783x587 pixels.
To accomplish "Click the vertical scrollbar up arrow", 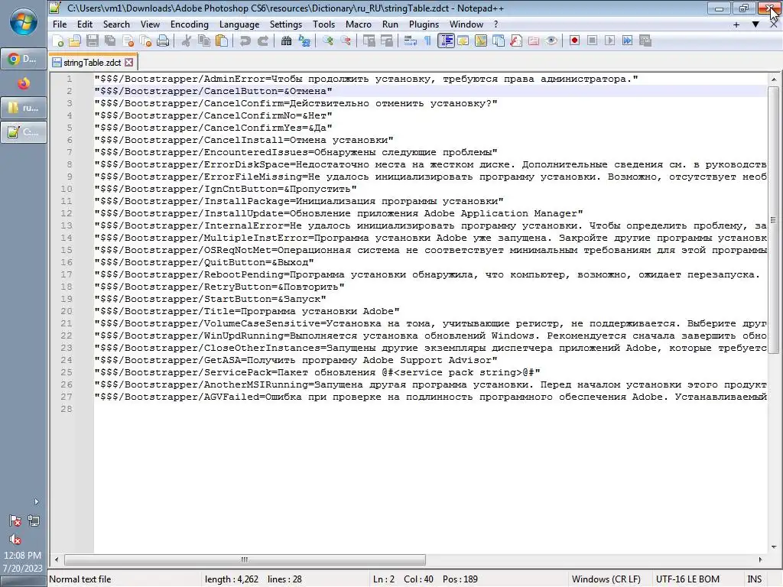I will click(x=774, y=79).
